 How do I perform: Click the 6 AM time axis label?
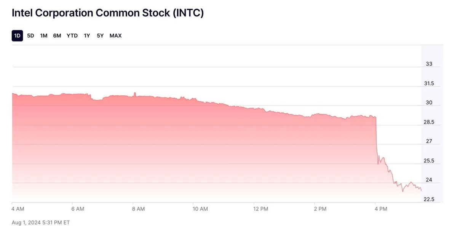(x=77, y=209)
